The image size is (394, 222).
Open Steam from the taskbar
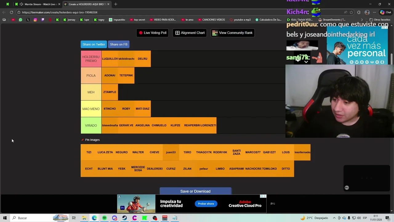click(x=124, y=218)
